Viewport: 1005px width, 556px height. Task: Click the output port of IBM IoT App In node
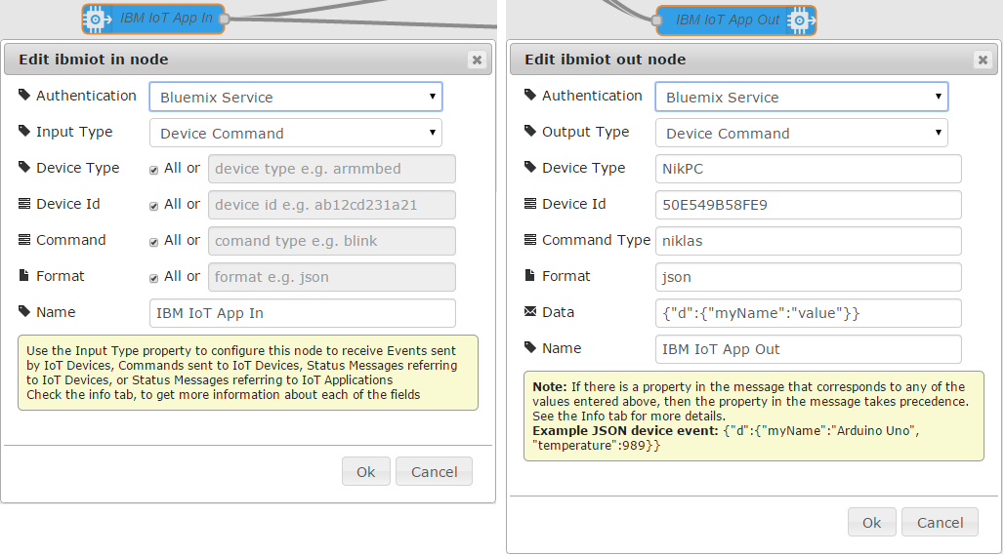pyautogui.click(x=225, y=20)
